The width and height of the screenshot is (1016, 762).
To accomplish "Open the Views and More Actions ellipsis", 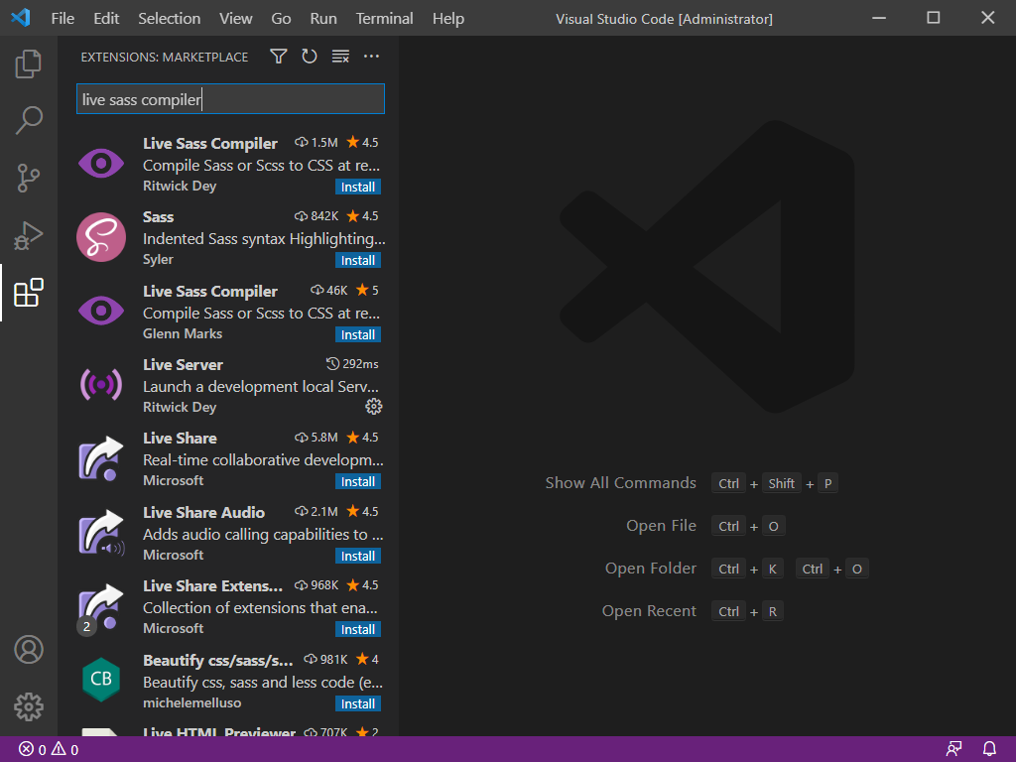I will pos(371,57).
